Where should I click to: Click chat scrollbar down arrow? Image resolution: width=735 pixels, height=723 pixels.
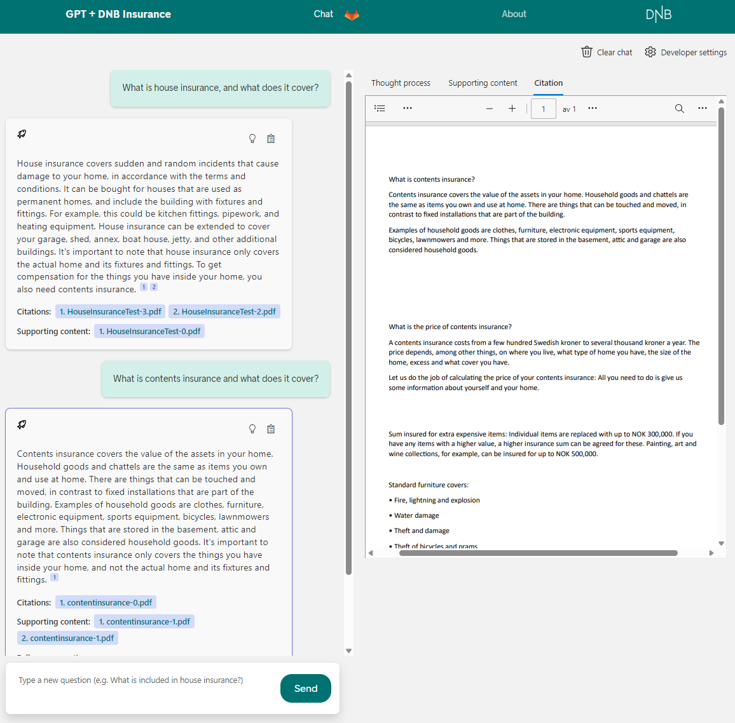coord(348,651)
